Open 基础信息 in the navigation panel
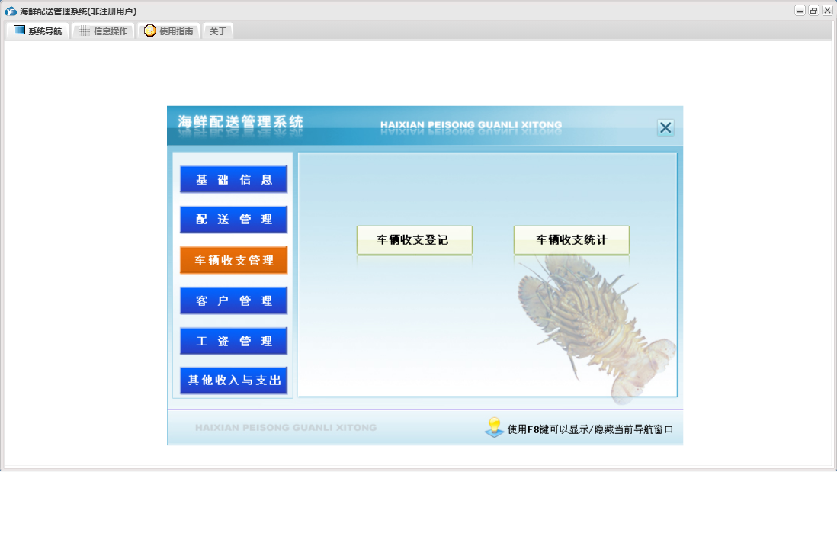 [234, 179]
